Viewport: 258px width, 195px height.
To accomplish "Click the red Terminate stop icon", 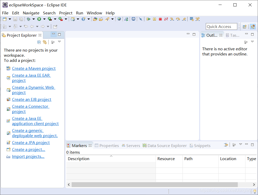I will coord(160,19).
